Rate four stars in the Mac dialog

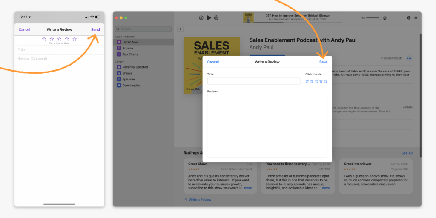click(321, 81)
